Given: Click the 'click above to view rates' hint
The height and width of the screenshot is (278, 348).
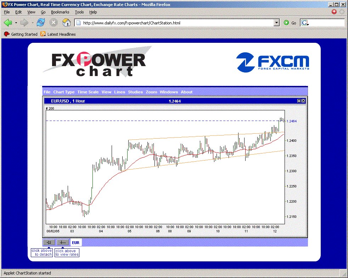Looking at the screenshot, I should 67,253.
